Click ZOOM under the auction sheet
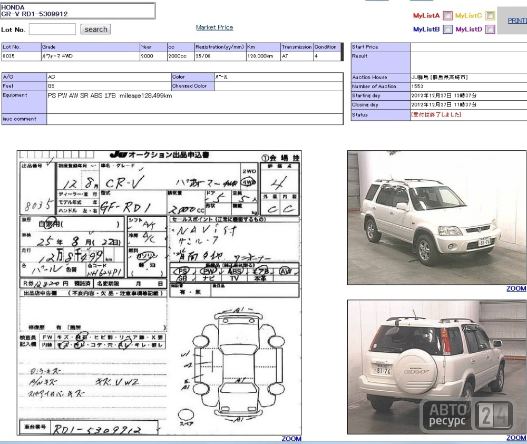The width and height of the screenshot is (527, 444). (x=291, y=439)
